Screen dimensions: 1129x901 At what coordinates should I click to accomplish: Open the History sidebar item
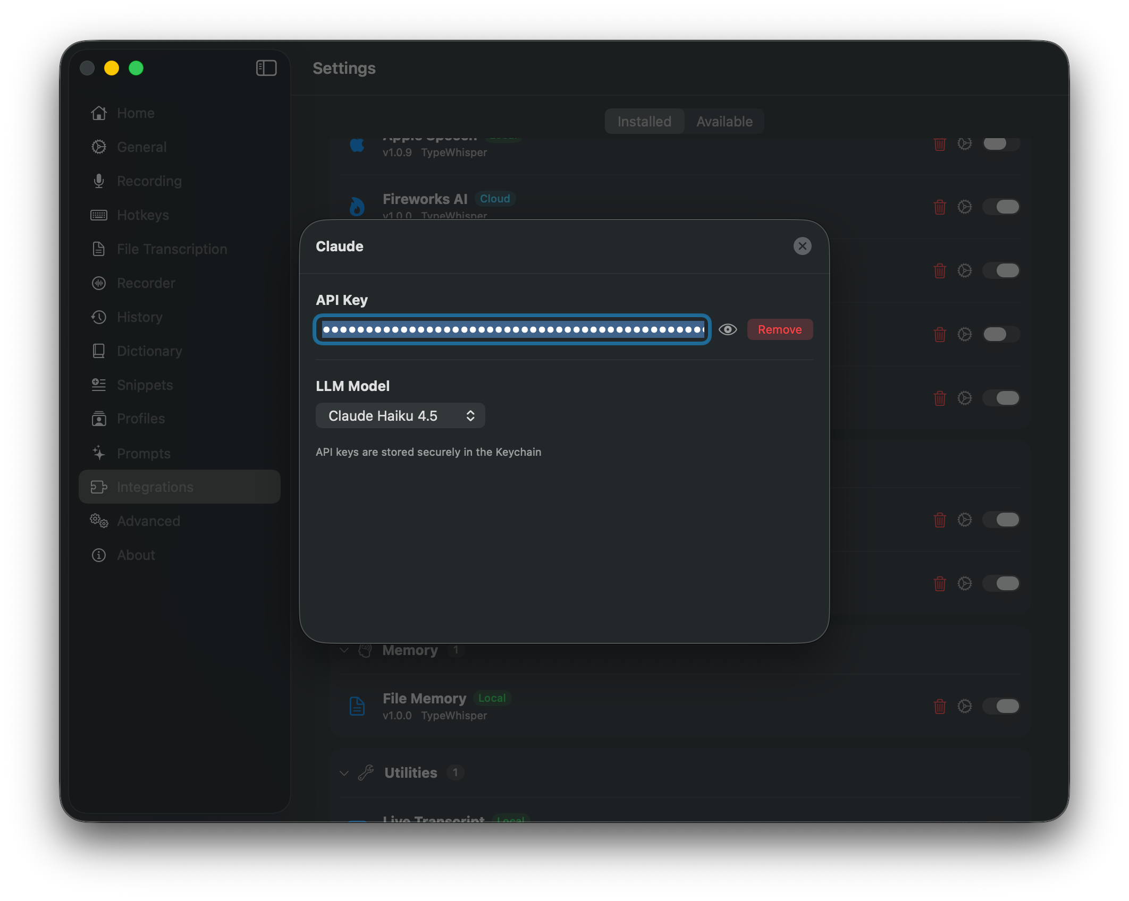pyautogui.click(x=139, y=317)
